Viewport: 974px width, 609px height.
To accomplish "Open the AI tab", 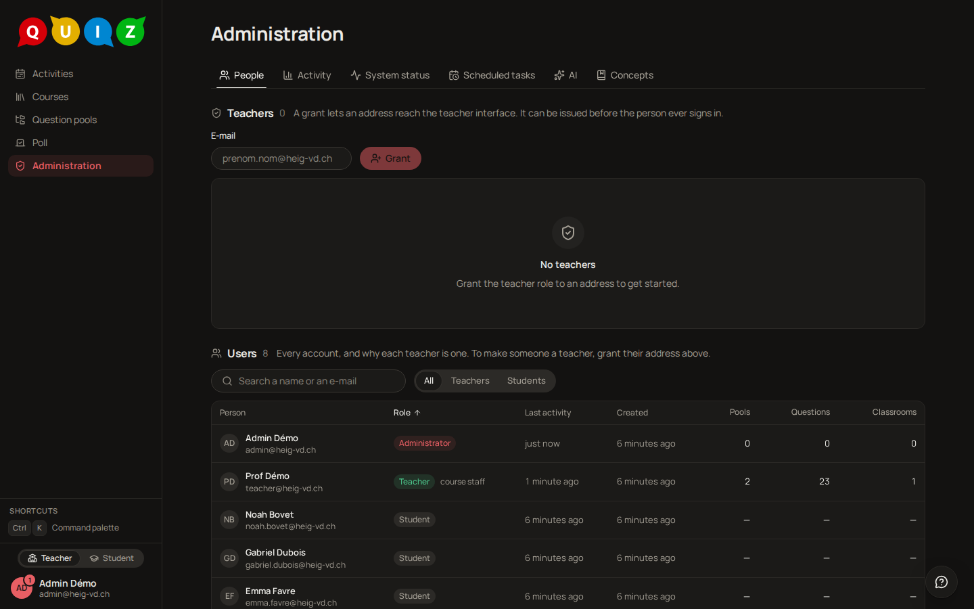I will (565, 75).
